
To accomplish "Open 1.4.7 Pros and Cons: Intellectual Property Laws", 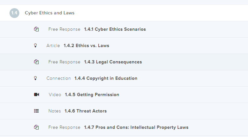I will click(136, 128).
